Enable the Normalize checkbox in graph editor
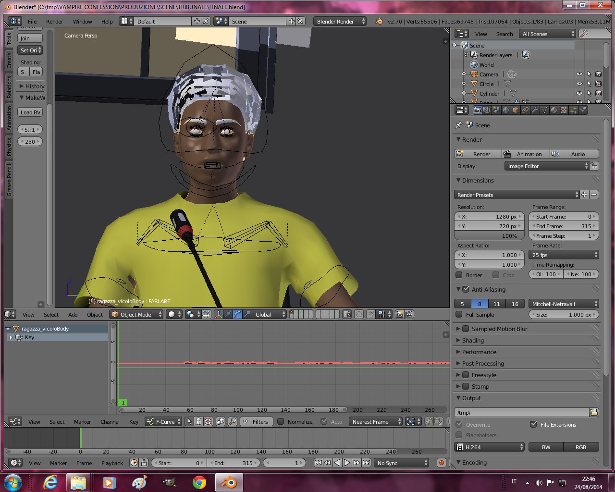The width and height of the screenshot is (615, 492). point(281,421)
